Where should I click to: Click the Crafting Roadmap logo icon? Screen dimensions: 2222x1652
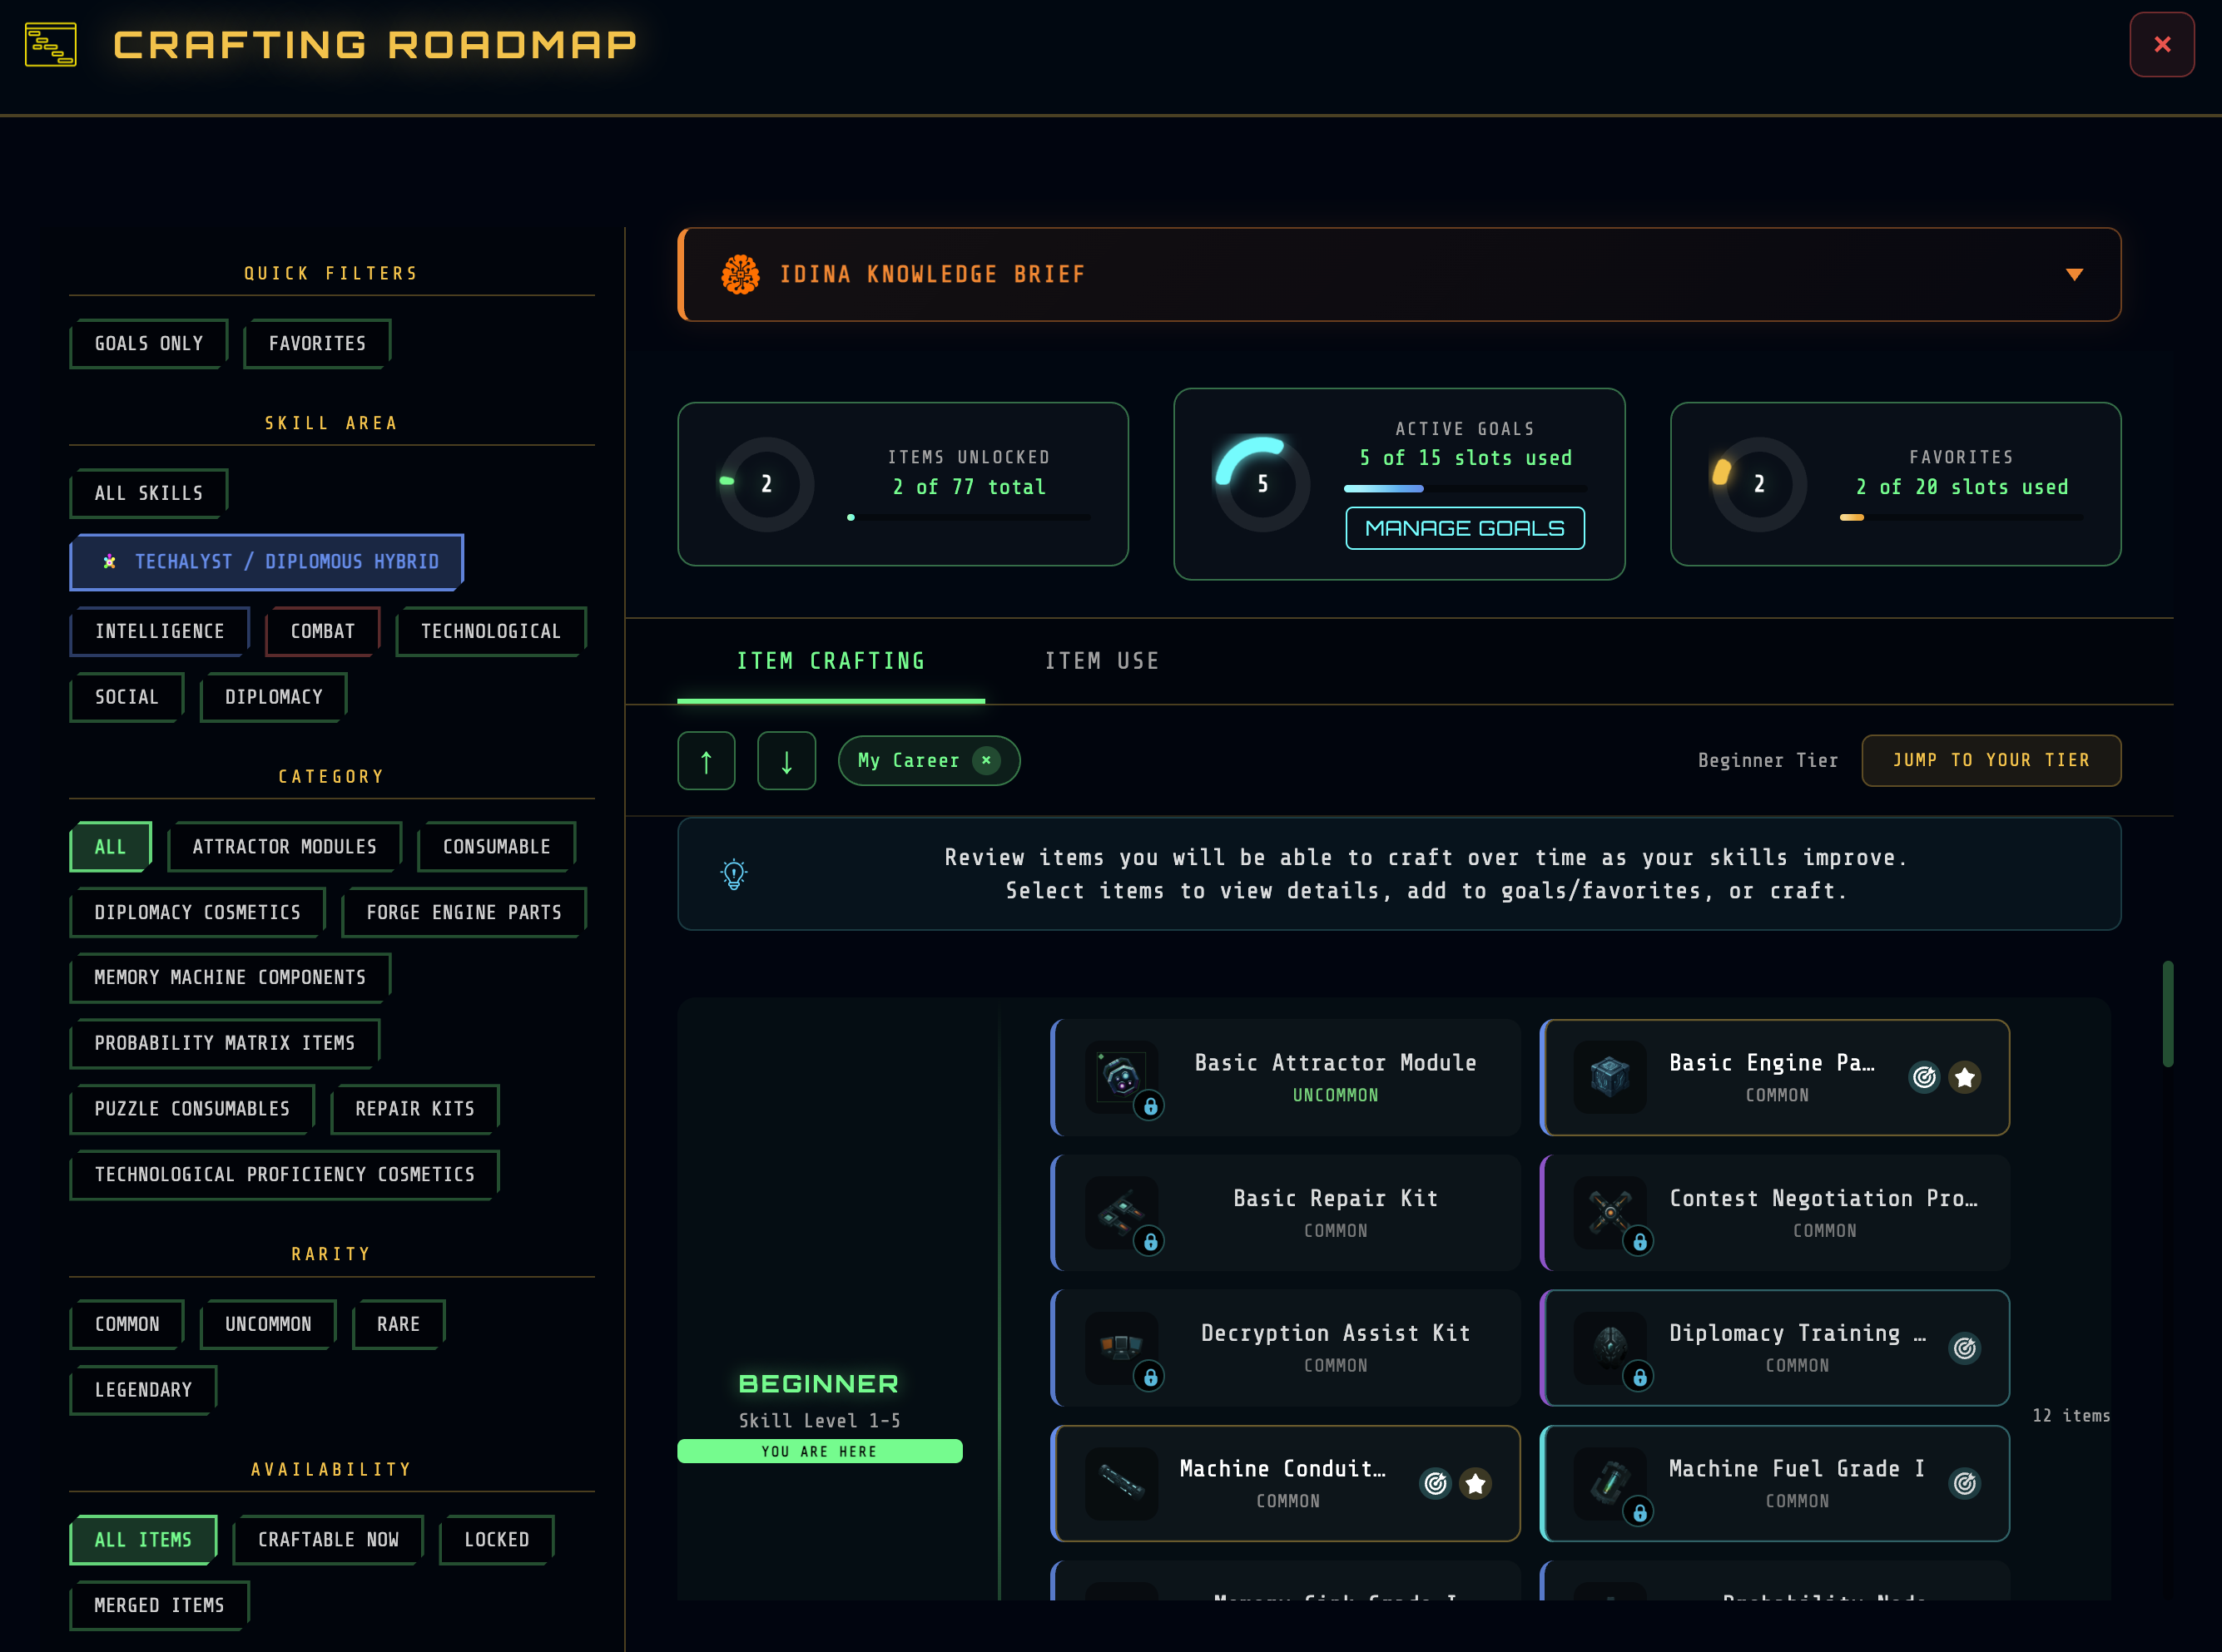49,44
